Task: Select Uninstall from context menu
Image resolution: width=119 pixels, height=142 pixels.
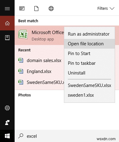Action: [89, 73]
